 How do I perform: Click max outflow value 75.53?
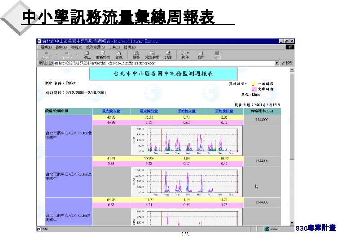click(149, 117)
